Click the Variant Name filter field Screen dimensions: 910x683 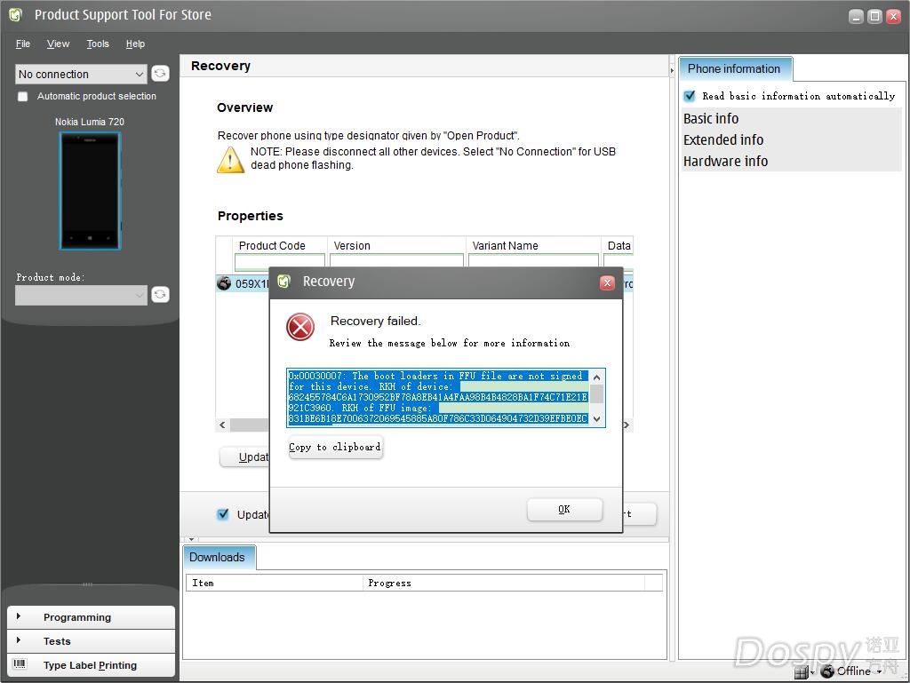coord(533,261)
